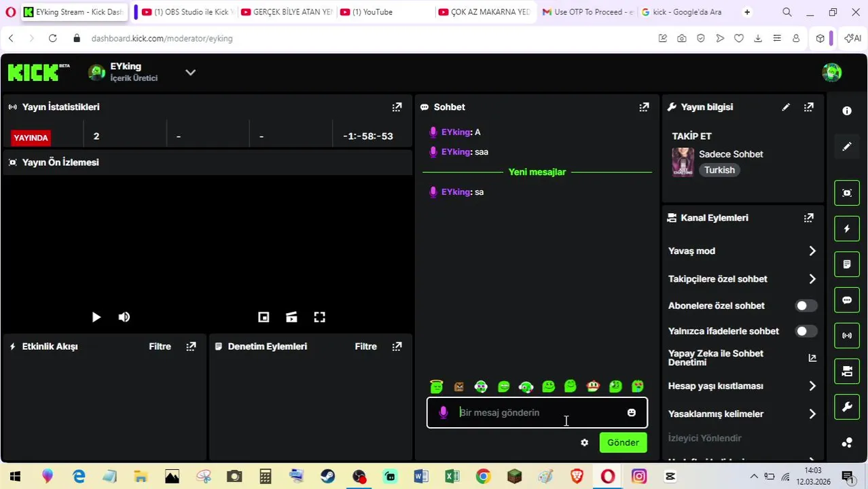The width and height of the screenshot is (868, 489).
Task: Toggle the stream preview widget in the sidebar
Action: (x=847, y=193)
